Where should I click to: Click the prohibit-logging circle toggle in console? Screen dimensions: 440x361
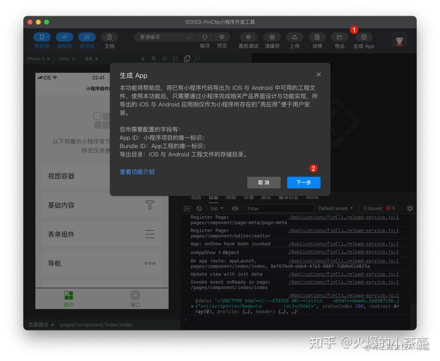199,208
